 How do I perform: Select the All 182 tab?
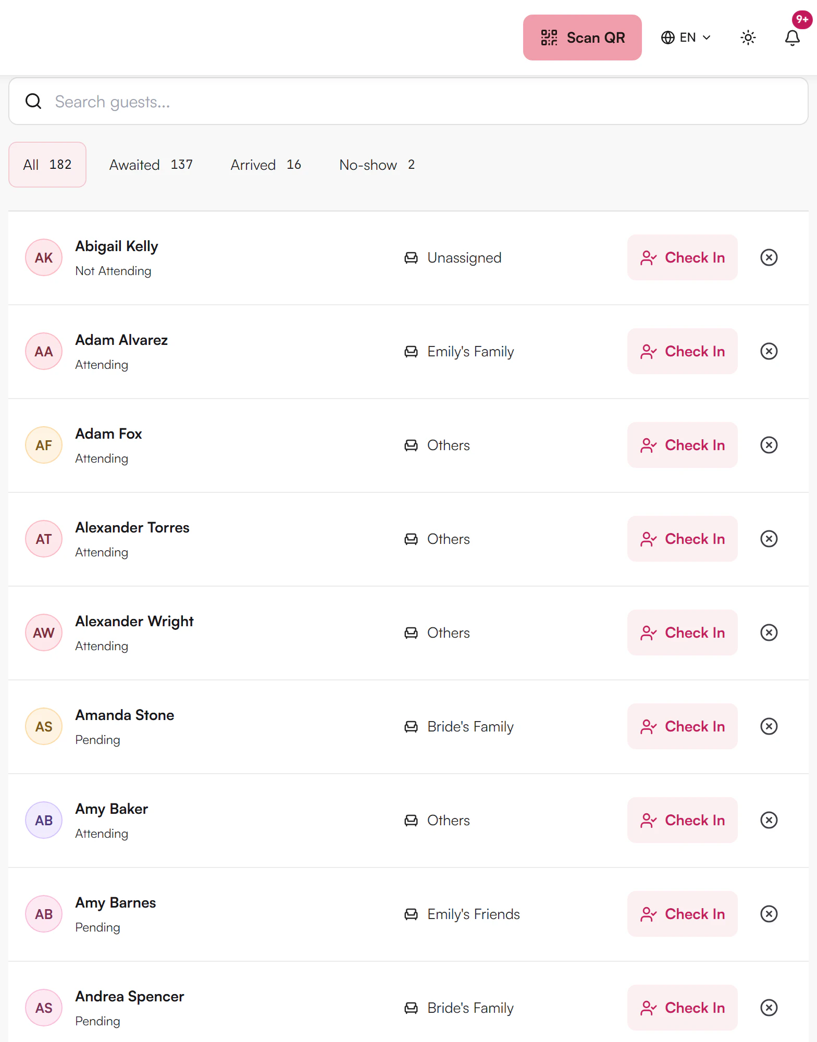point(47,165)
